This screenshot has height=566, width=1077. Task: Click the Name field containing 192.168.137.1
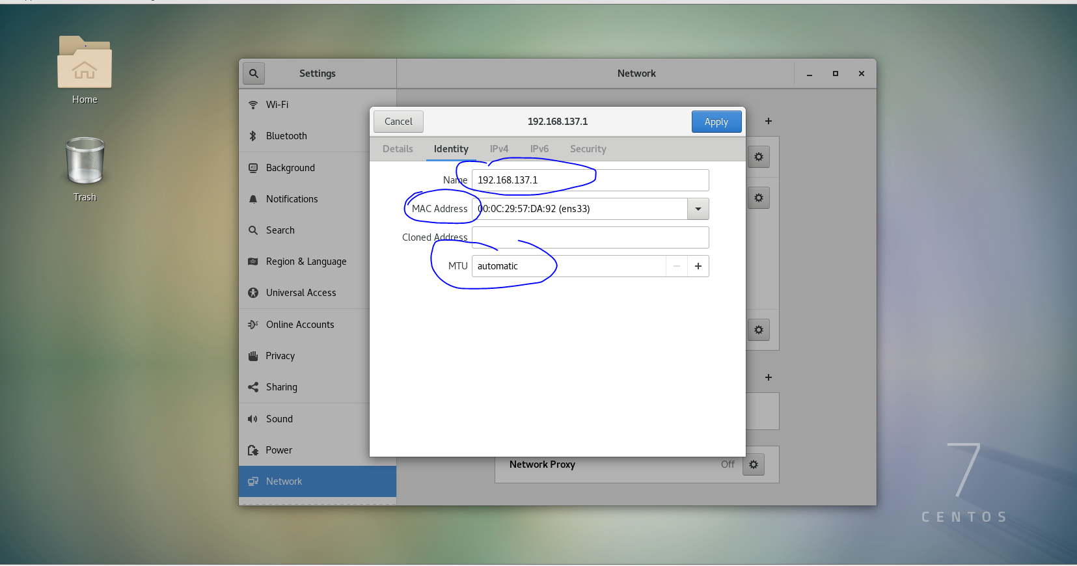(x=590, y=180)
